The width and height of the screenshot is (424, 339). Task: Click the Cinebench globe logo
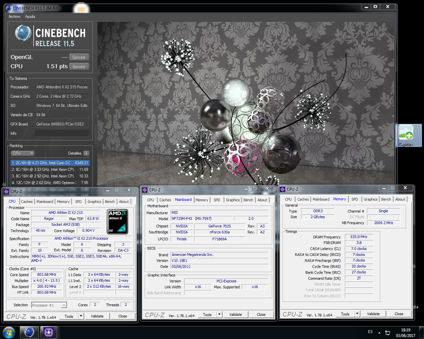(23, 33)
